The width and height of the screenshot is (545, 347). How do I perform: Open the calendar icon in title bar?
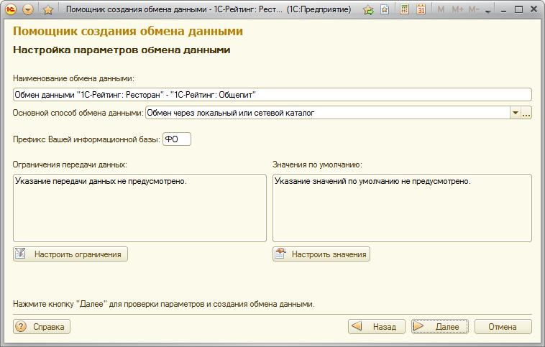(x=421, y=10)
